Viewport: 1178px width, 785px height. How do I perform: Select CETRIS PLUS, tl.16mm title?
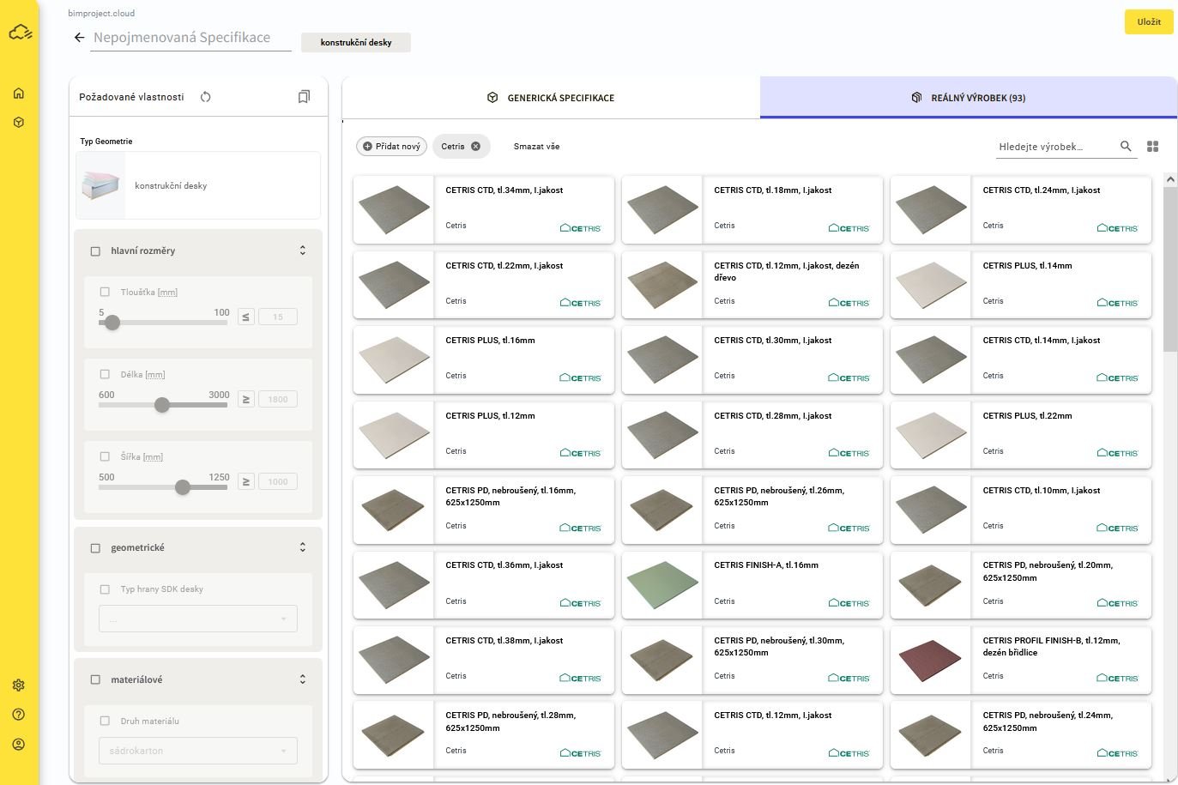tap(490, 341)
